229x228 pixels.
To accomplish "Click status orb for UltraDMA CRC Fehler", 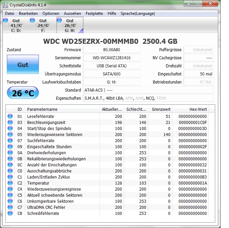I will click(x=10, y=207).
